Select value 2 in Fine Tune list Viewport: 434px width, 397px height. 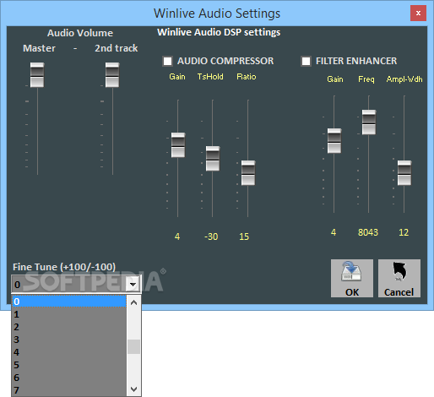coord(68,327)
